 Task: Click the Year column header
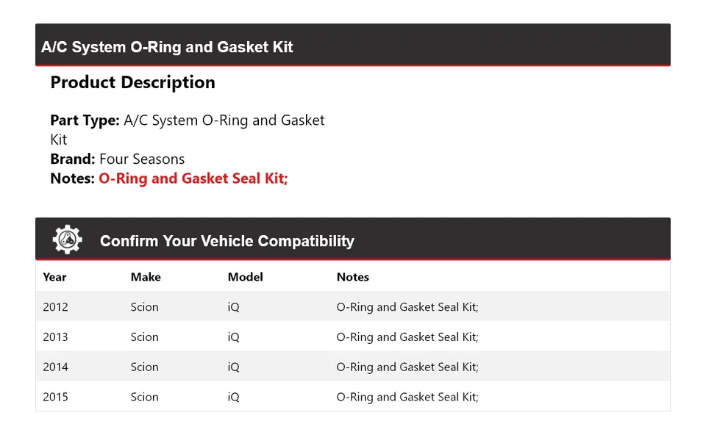54,277
